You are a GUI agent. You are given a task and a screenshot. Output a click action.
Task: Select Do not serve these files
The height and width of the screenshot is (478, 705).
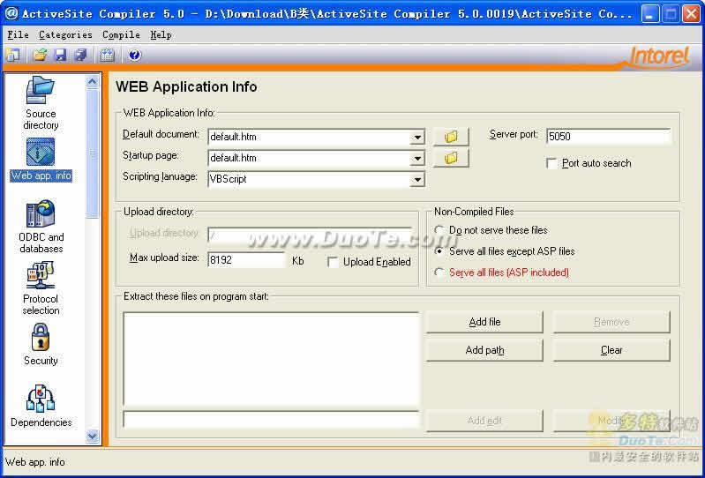[x=439, y=230]
